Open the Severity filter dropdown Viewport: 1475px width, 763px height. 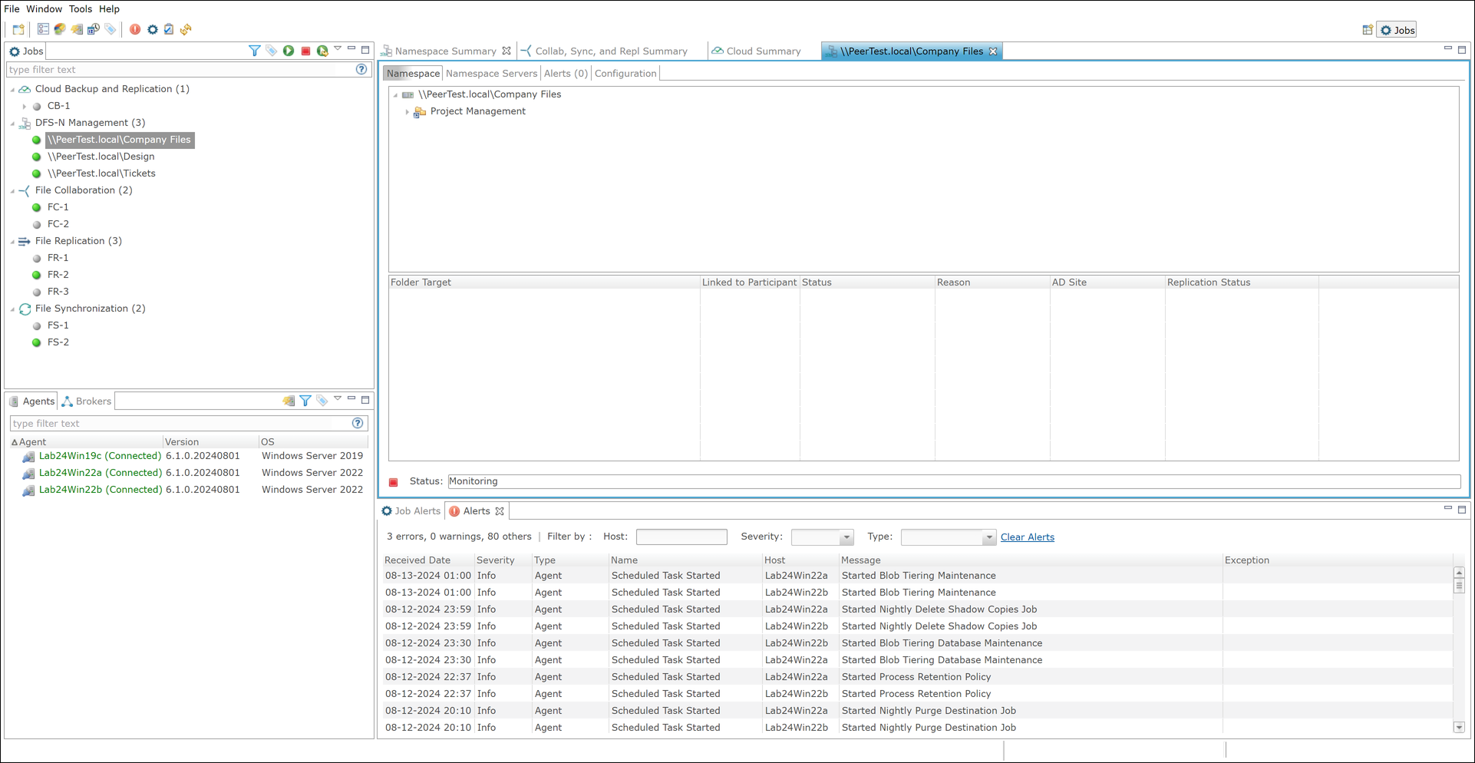click(846, 537)
